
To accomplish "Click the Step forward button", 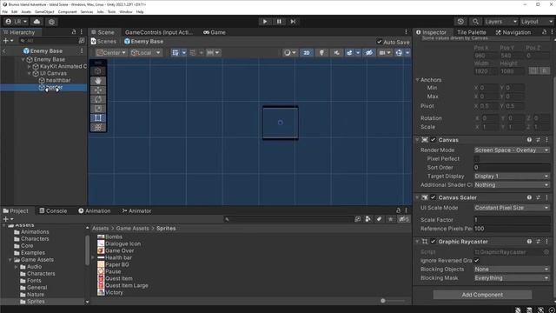I will tap(293, 21).
